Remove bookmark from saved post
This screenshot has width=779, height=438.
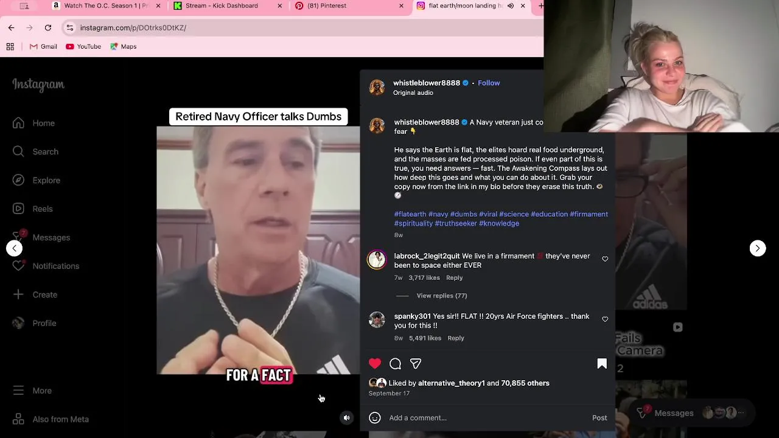(602, 364)
